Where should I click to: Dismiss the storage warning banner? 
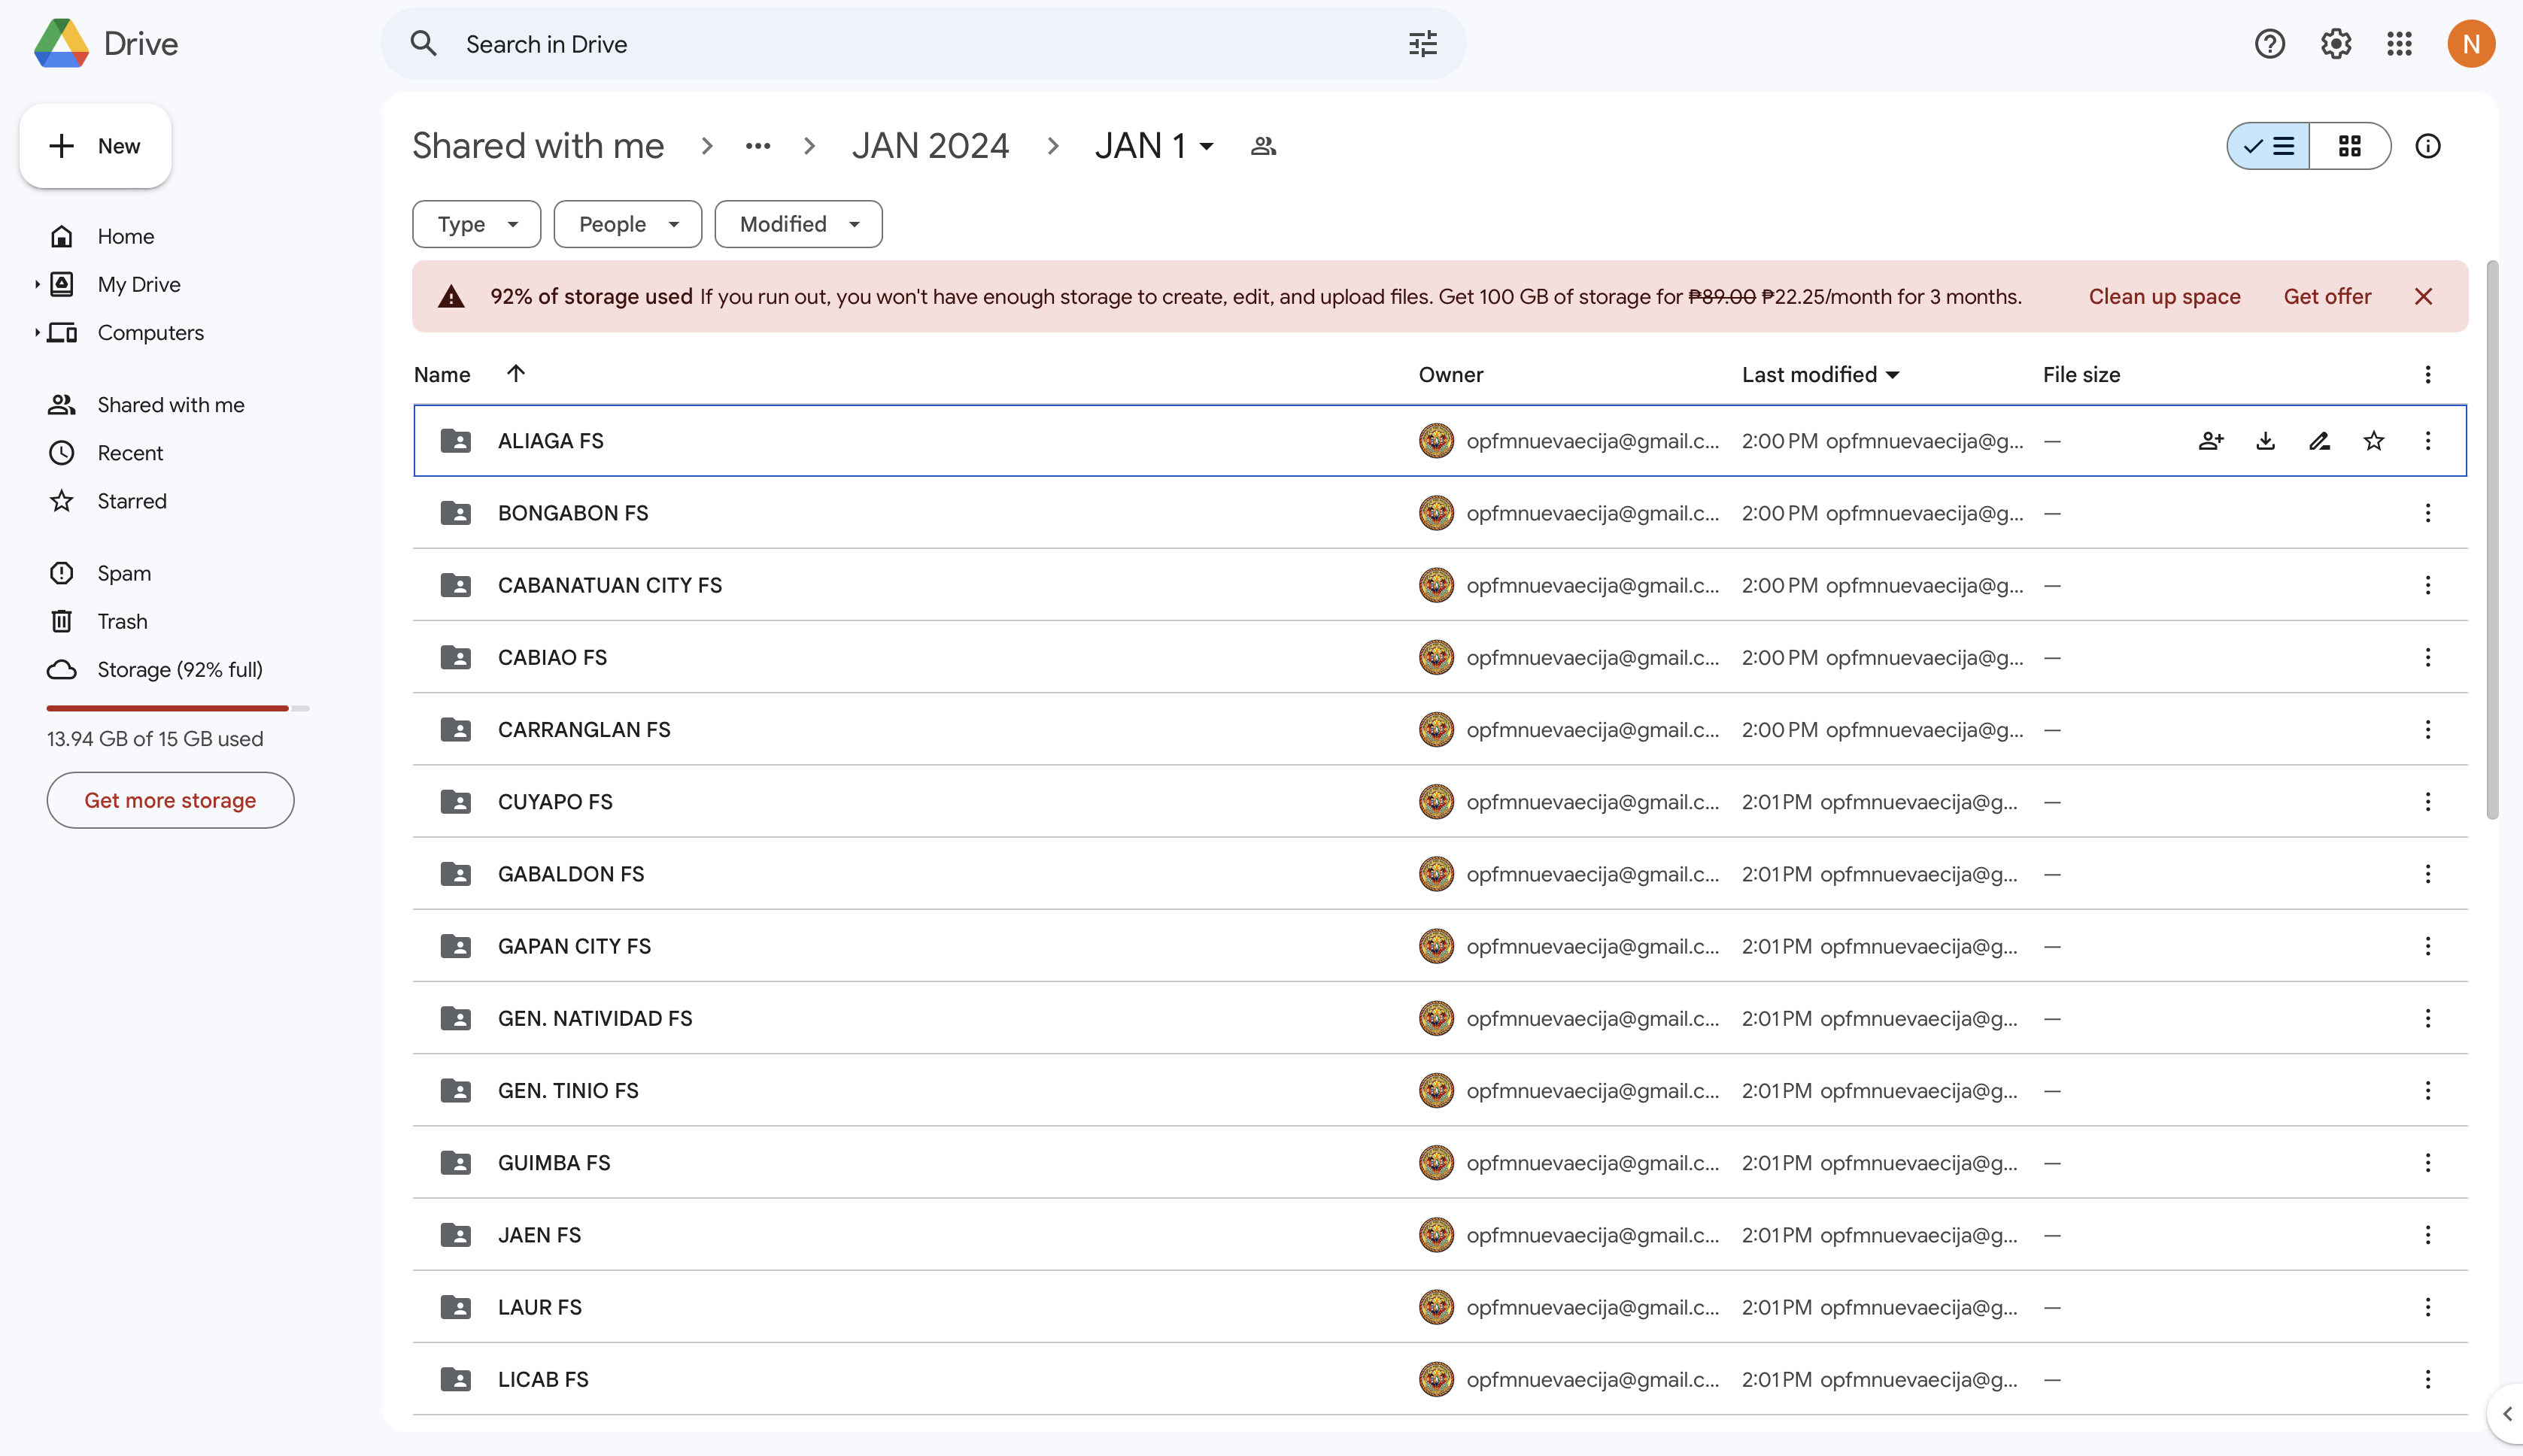(2422, 296)
